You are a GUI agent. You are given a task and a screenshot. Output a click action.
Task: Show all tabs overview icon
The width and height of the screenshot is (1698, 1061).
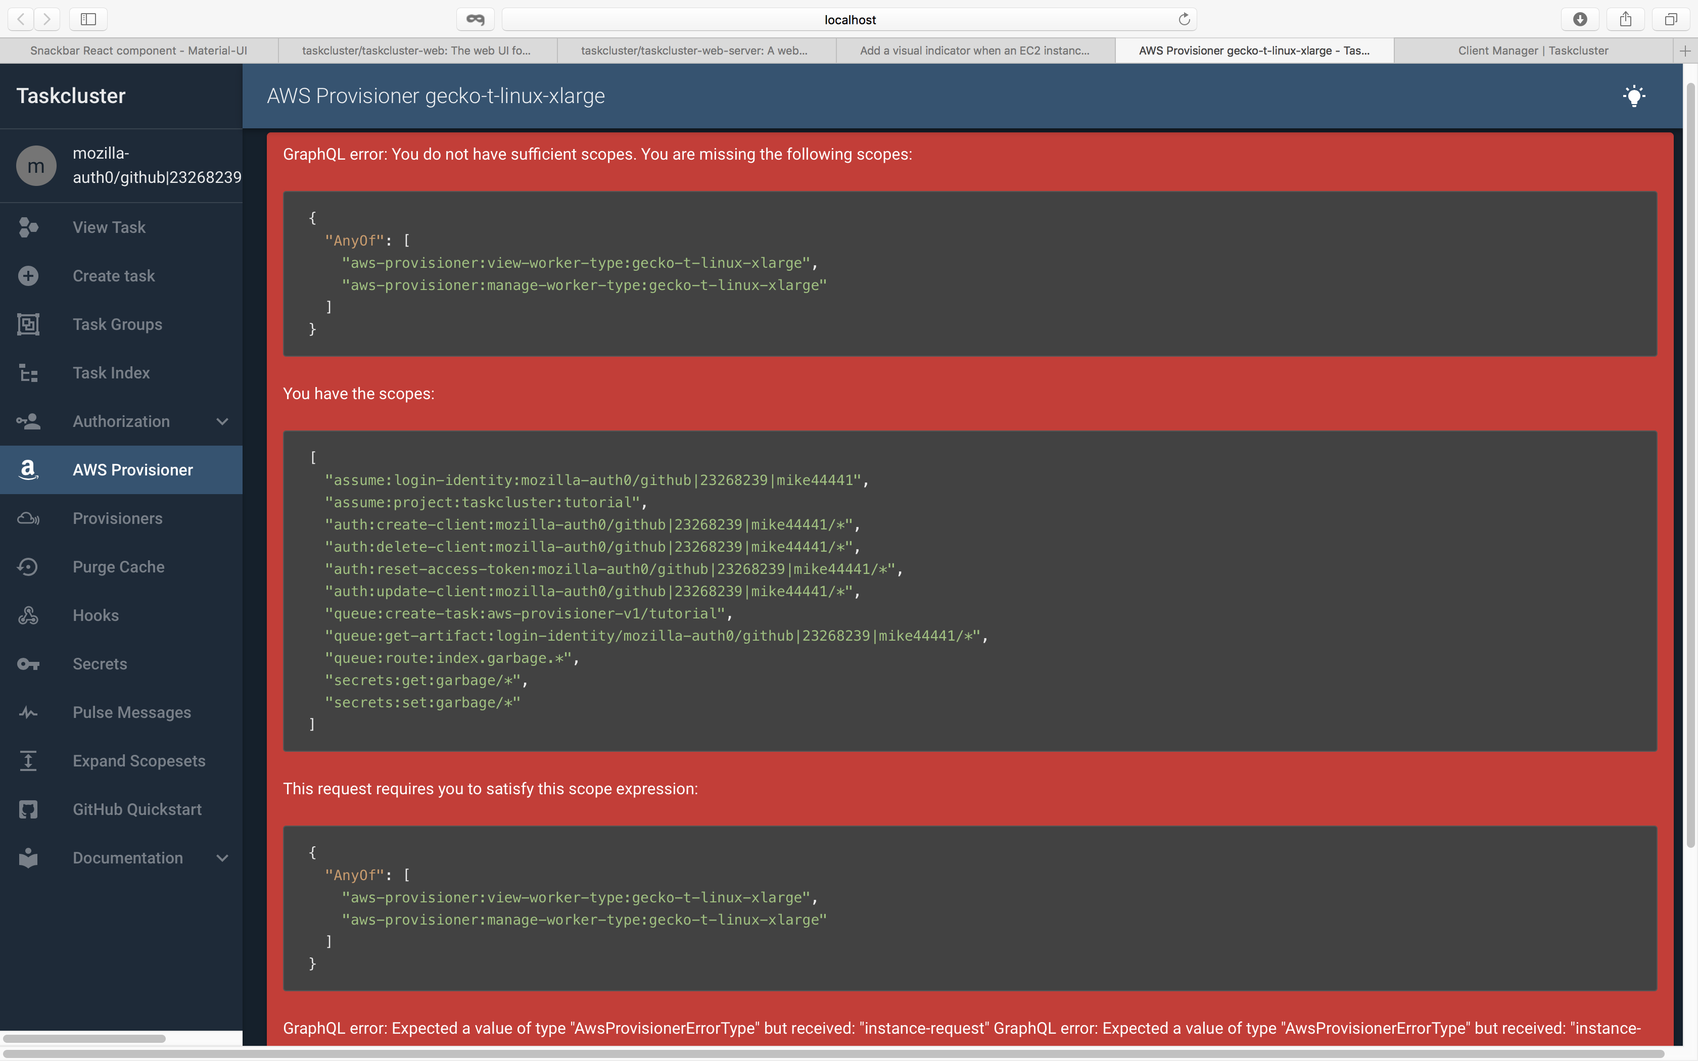coord(1671,19)
